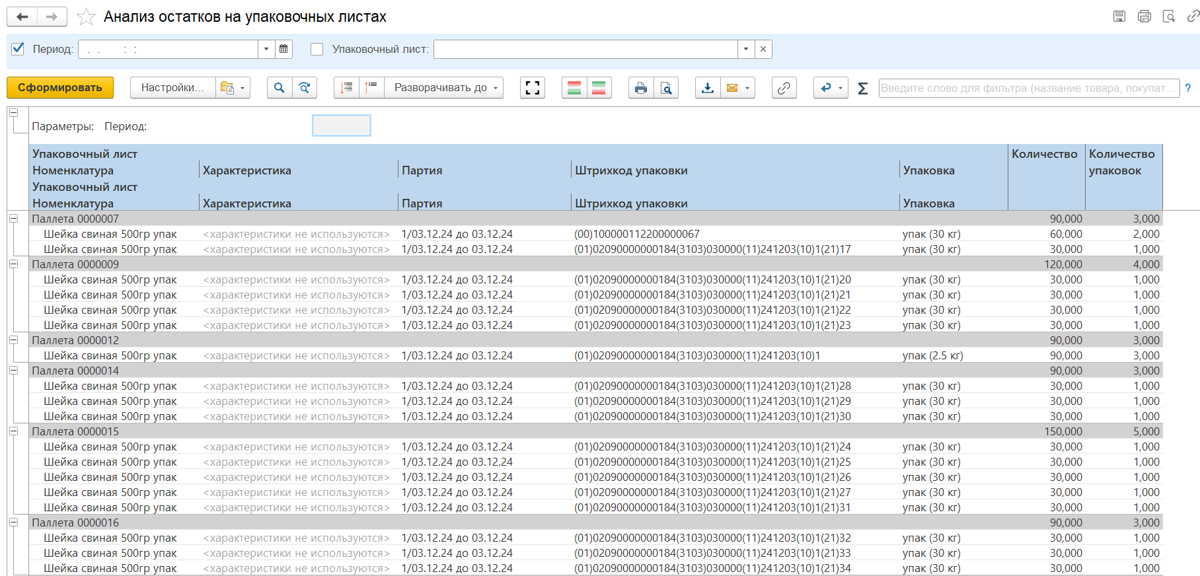Viewport: 1200px width, 576px height.
Task: Open the Период field dropdown arrow
Action: pos(266,49)
